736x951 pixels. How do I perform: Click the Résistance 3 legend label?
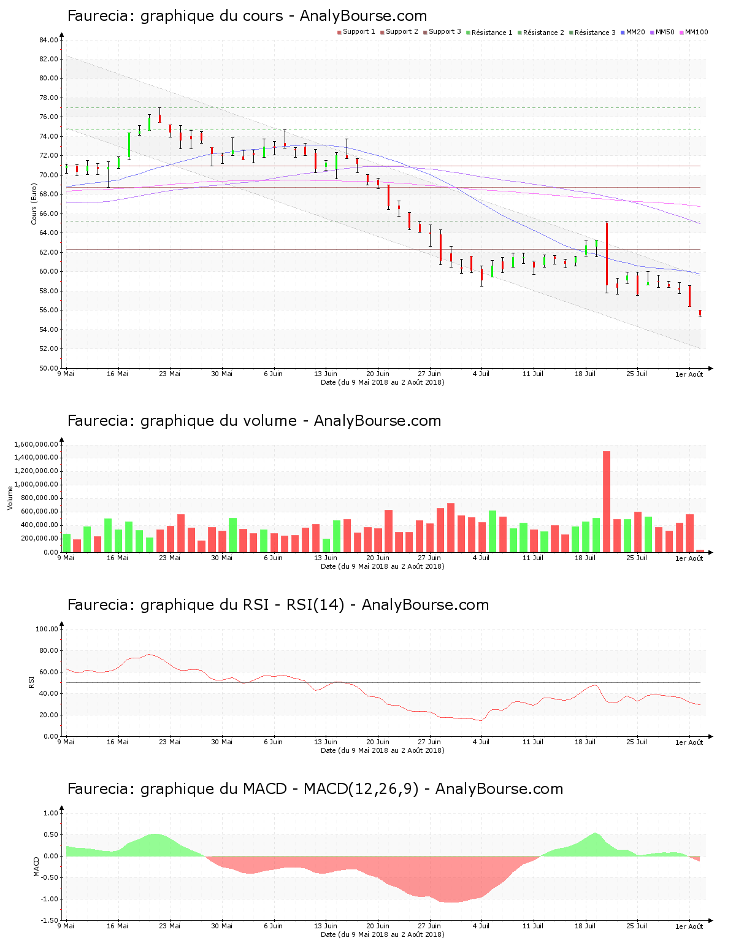595,33
